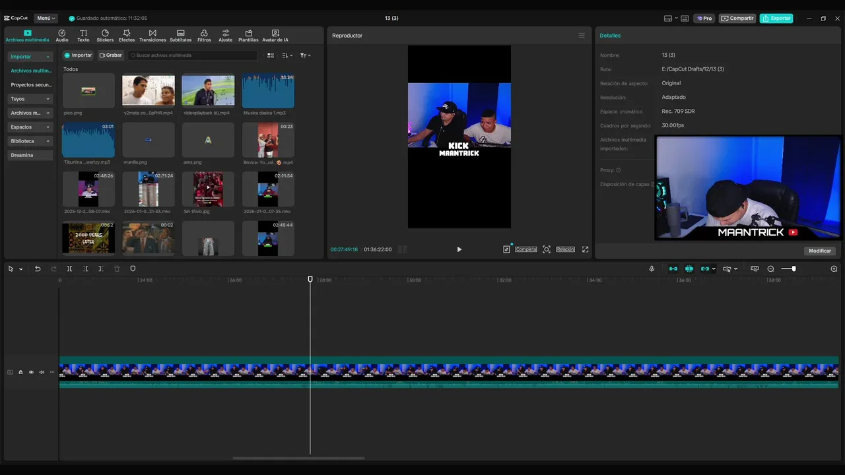
Task: Click the microphone voice-over record icon
Action: coord(652,269)
